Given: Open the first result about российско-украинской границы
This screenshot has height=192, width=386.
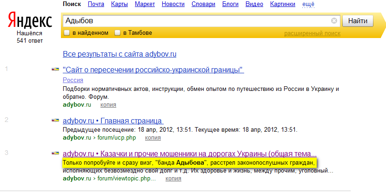Looking at the screenshot, I should [153, 70].
